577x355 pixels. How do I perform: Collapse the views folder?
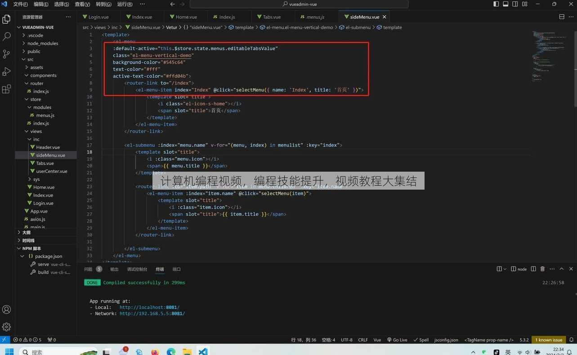[36, 131]
